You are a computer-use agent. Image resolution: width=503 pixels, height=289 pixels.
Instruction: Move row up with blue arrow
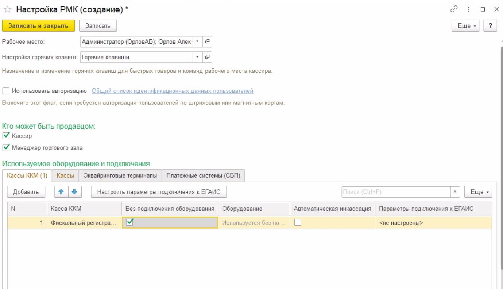pos(61,192)
